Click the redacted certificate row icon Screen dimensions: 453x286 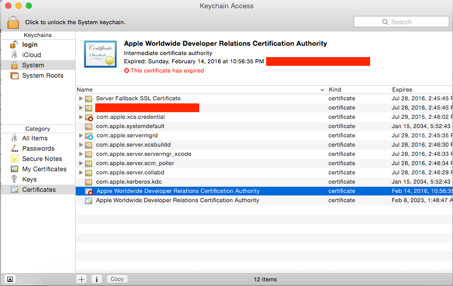tap(89, 108)
